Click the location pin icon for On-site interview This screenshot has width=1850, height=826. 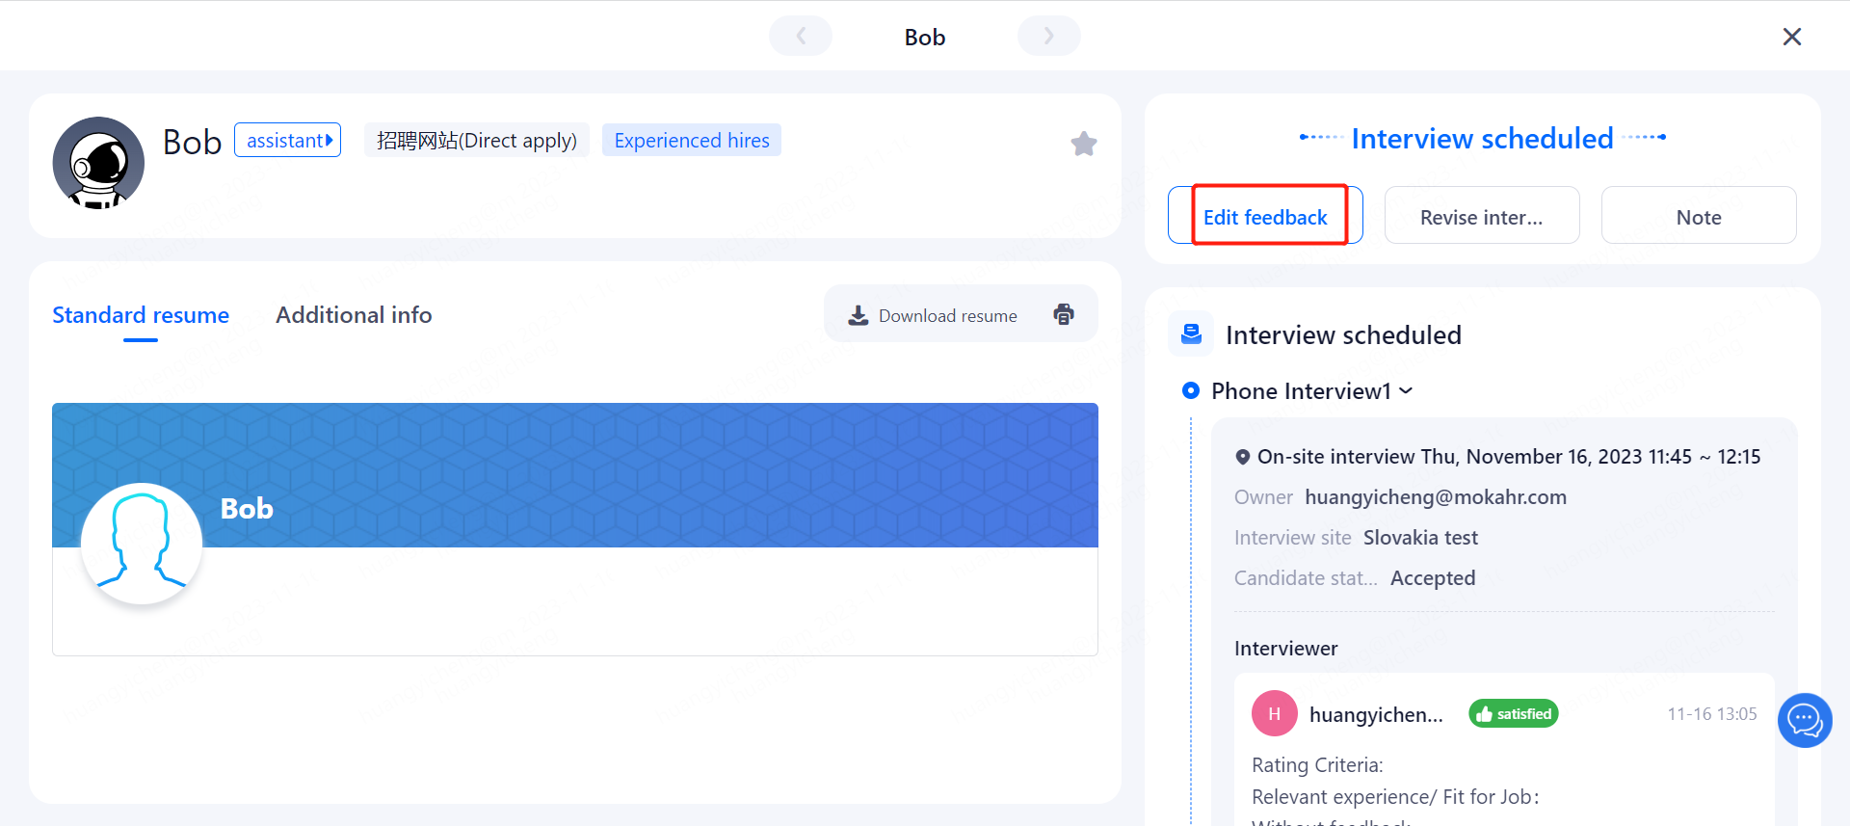click(1243, 457)
